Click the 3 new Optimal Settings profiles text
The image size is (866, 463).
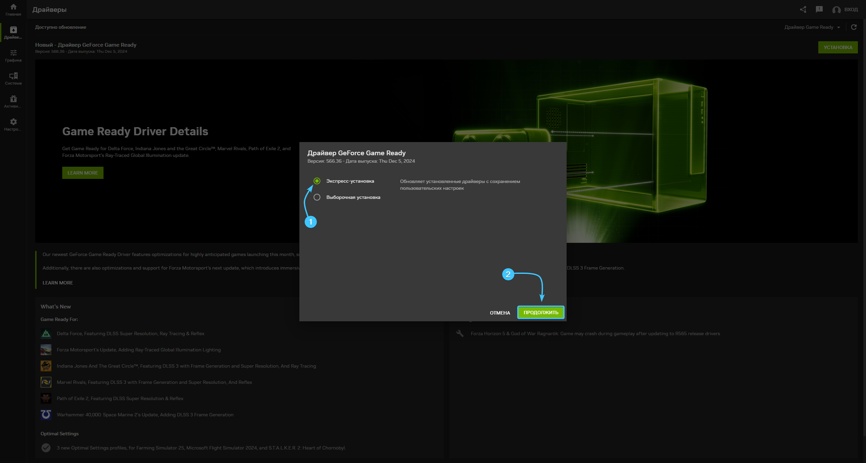click(x=201, y=448)
